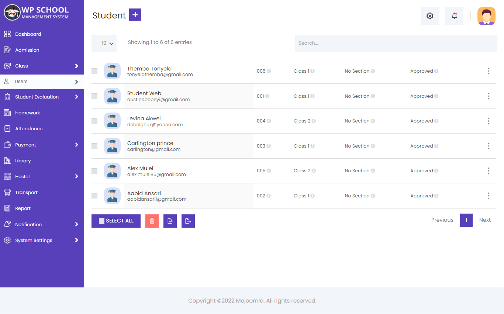Open notifications via the bell icon
This screenshot has height=314, width=504.
click(454, 16)
